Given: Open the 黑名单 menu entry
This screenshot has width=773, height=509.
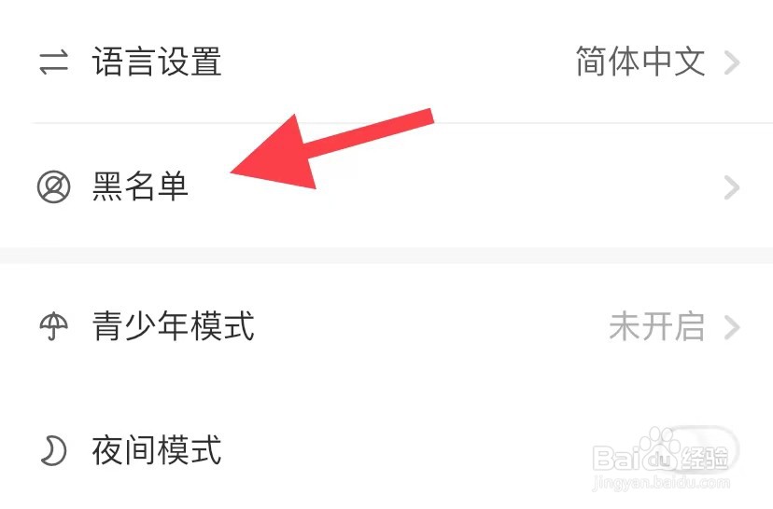Looking at the screenshot, I should coord(386,187).
